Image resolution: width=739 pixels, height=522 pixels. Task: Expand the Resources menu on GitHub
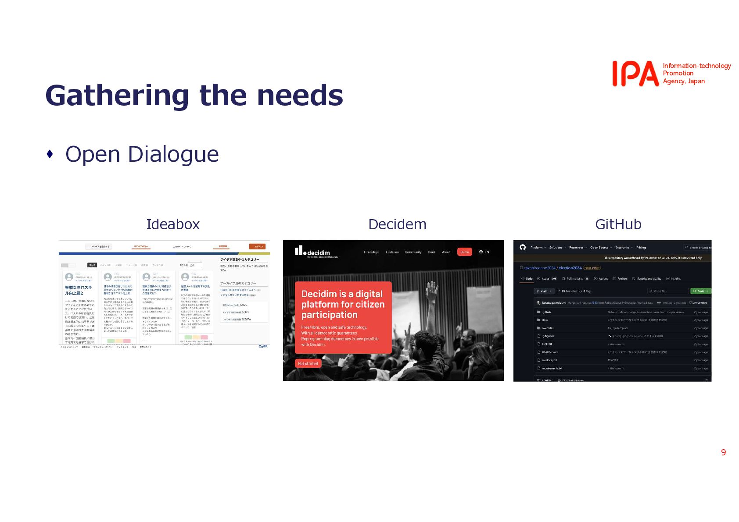(x=578, y=248)
